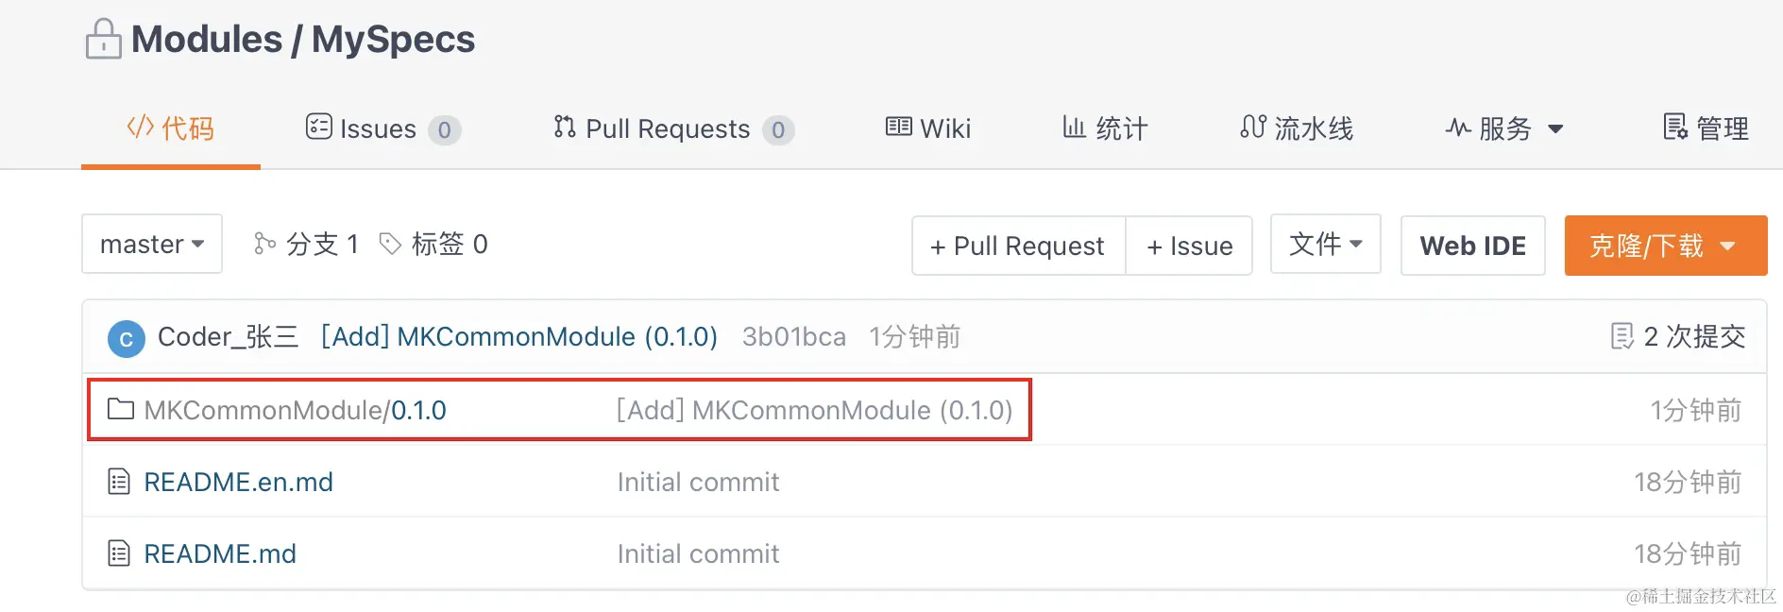Go to the 流水线 pipeline tab
Viewport: 1783px width, 612px height.
1297,128
